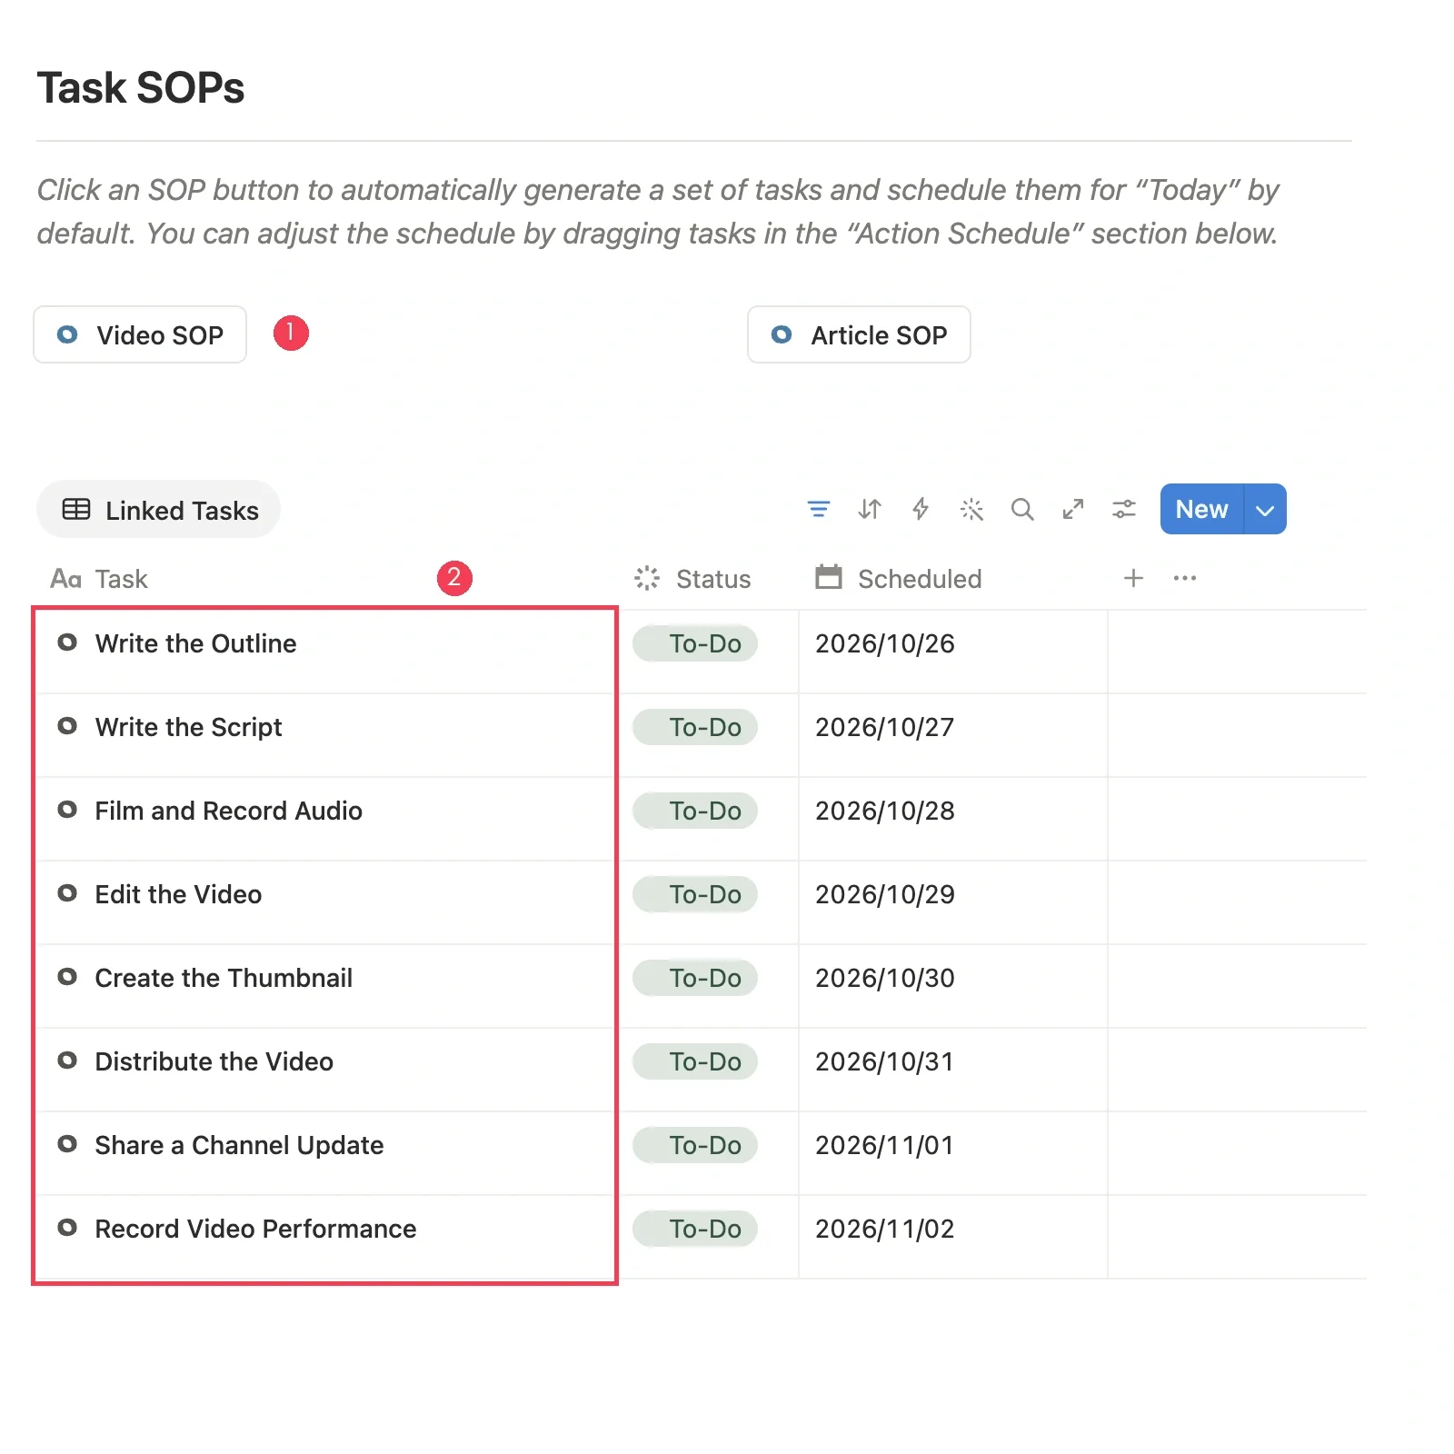Click the scheduled date 2026/10/26
The height and width of the screenshot is (1454, 1454).
click(x=884, y=643)
